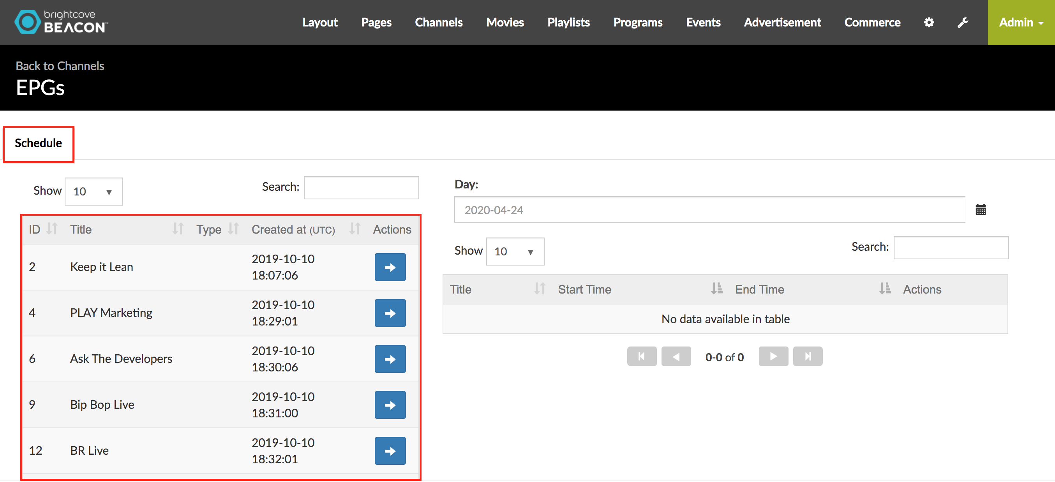Focus the schedule Search field
The image size is (1055, 482).
coord(951,247)
